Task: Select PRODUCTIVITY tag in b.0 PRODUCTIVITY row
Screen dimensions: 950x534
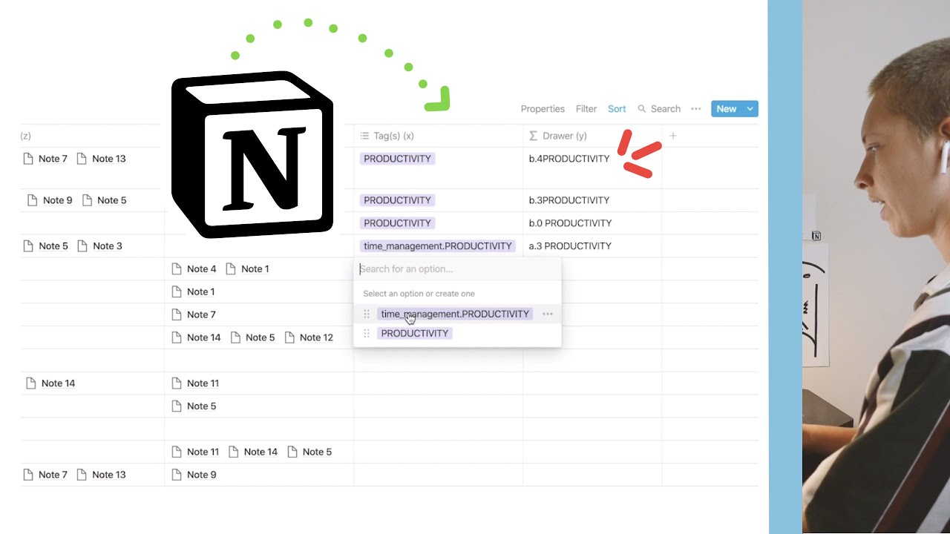Action: [397, 222]
